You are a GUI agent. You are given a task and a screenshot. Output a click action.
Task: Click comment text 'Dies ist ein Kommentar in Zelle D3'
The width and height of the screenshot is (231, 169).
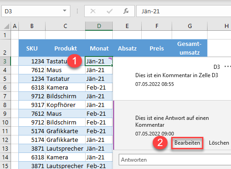(177, 75)
